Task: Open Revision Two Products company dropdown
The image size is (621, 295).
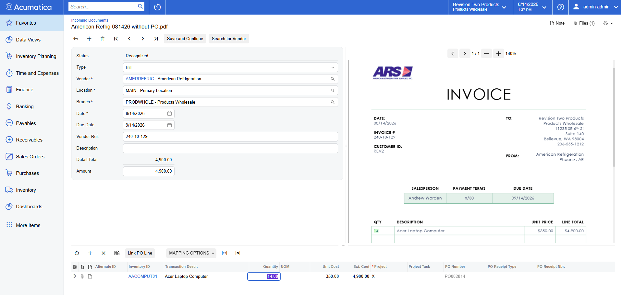Action: coord(480,7)
